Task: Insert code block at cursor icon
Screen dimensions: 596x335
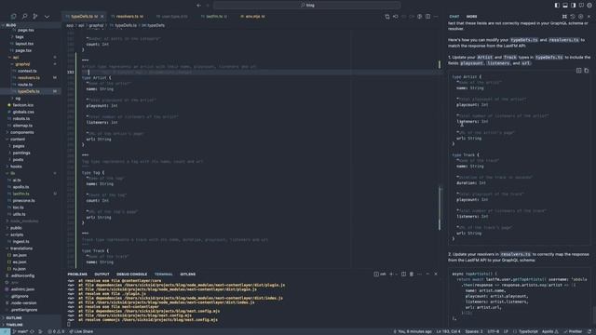Action: click(578, 71)
